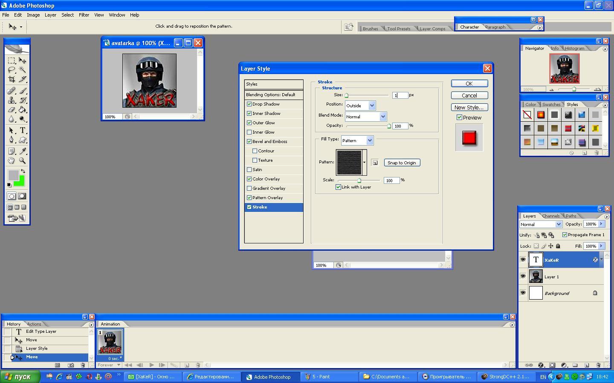Enable Satin style checkbox
The image size is (614, 383).
[x=249, y=169]
